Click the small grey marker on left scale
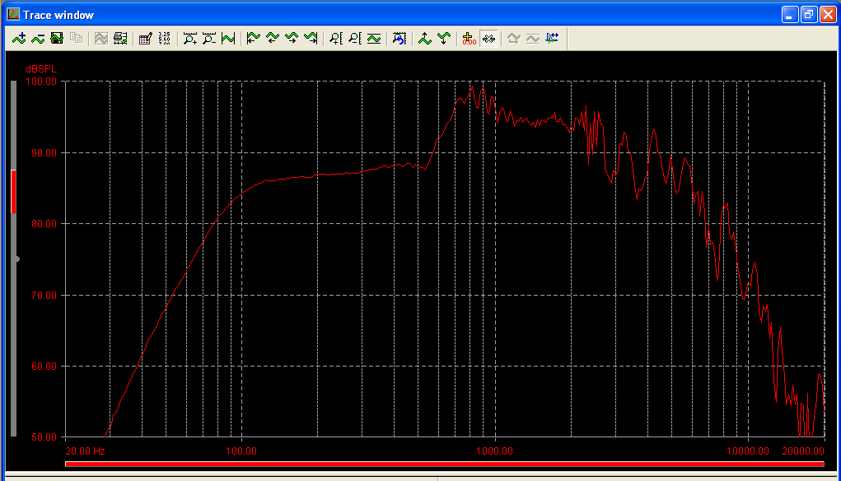841x481 pixels. [17, 259]
